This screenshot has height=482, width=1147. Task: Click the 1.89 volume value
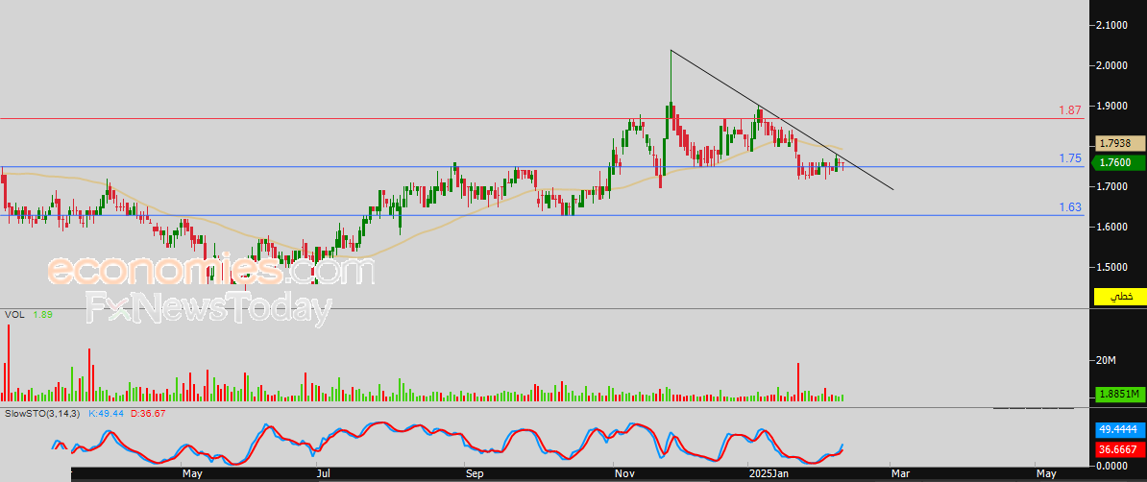(43, 315)
